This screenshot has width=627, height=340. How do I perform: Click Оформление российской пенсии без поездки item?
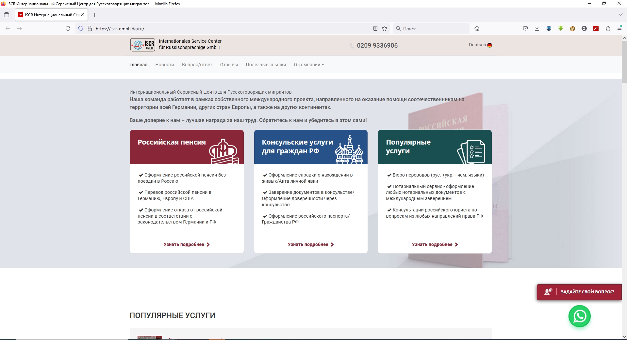click(x=182, y=178)
